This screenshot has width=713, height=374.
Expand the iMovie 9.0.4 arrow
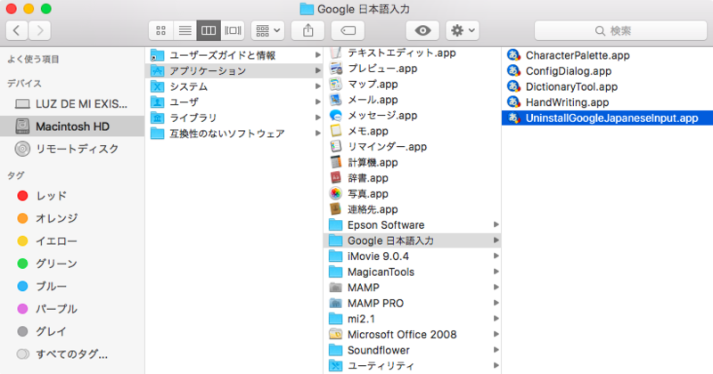tap(496, 256)
